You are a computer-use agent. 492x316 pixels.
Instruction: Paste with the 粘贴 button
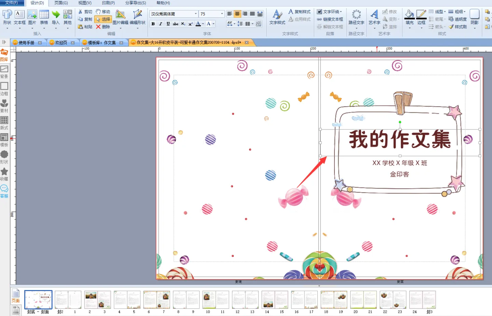[x=85, y=27]
